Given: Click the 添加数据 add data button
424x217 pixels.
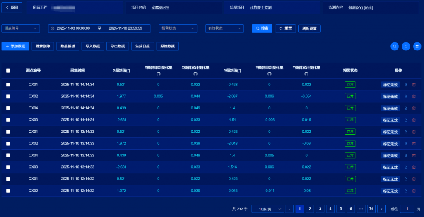Looking at the screenshot, I should pyautogui.click(x=15, y=46).
